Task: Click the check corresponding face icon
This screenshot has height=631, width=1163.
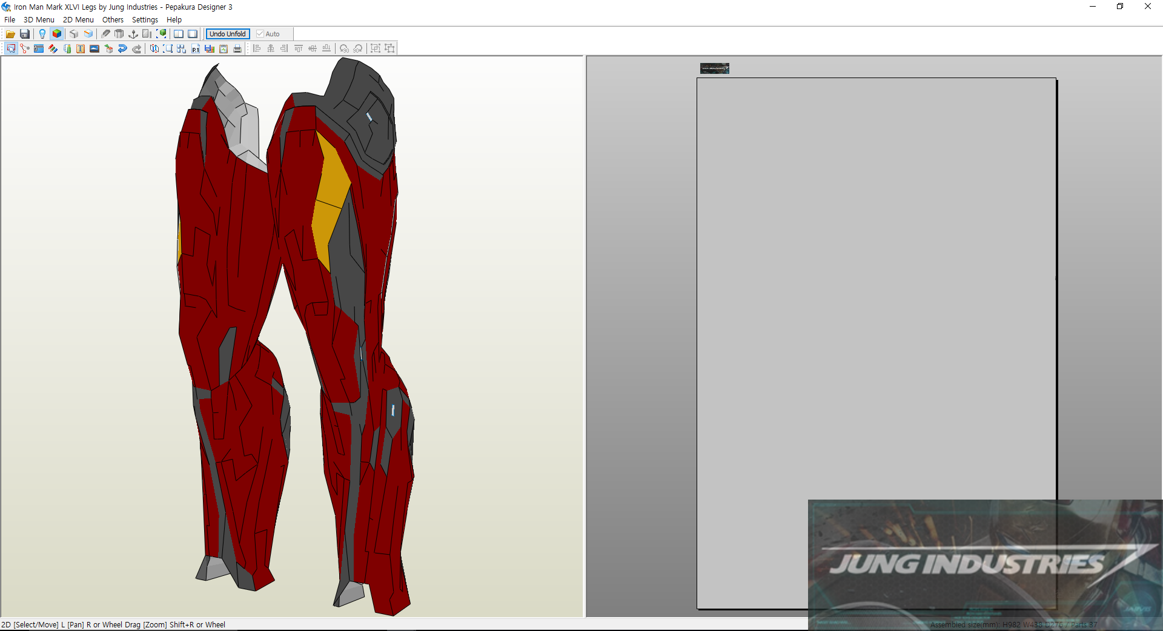Action: coord(154,48)
